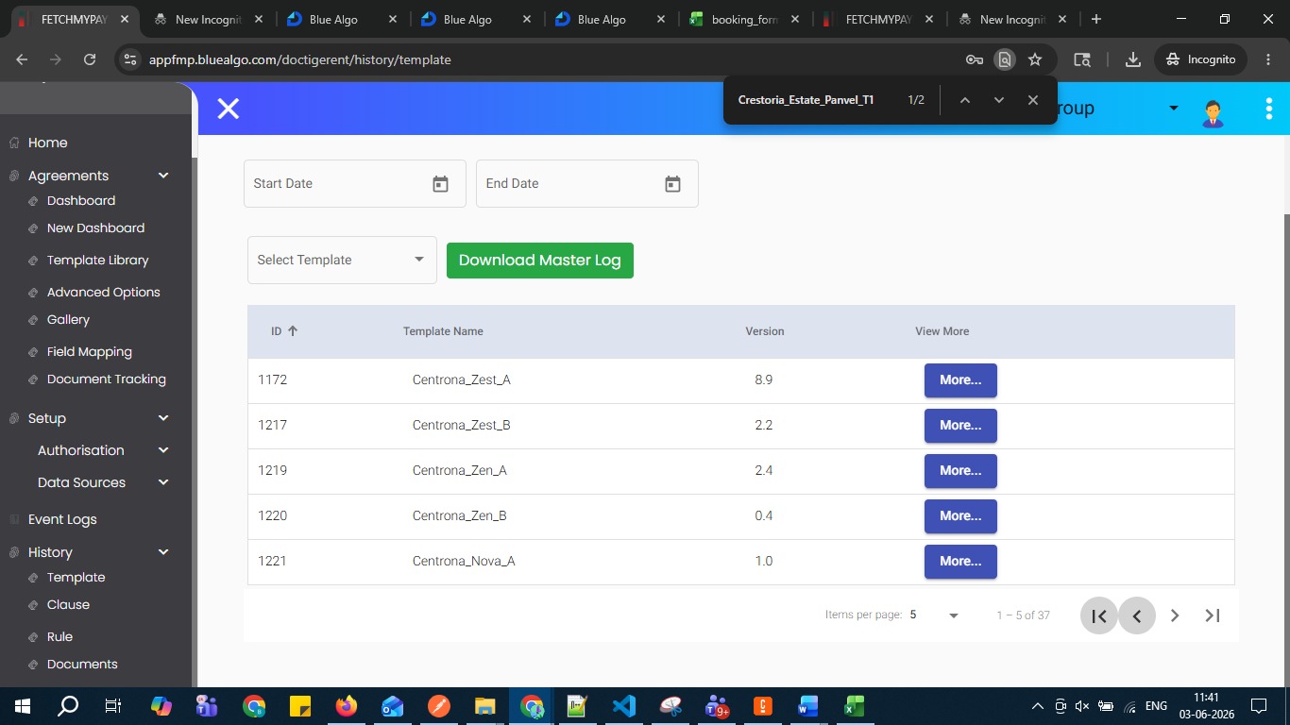The width and height of the screenshot is (1290, 725).
Task: Open taskbar search
Action: click(68, 706)
